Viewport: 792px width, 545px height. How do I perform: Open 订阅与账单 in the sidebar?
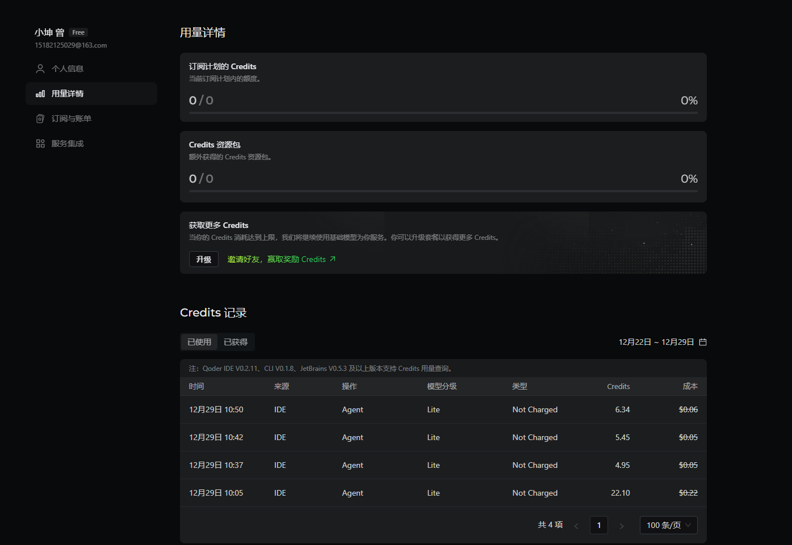coord(72,119)
